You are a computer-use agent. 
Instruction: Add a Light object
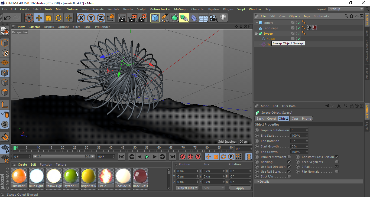click(223, 18)
